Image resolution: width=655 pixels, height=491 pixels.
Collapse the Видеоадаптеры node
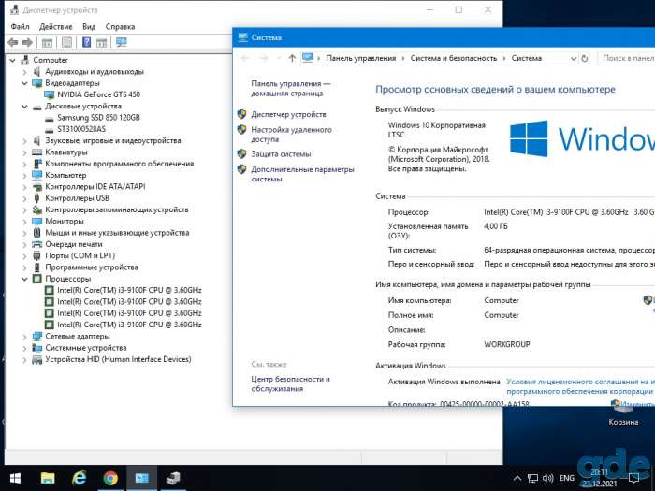tap(24, 83)
